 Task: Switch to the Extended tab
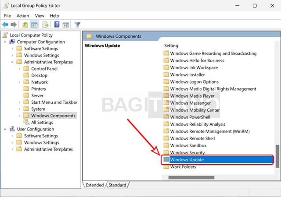point(95,185)
